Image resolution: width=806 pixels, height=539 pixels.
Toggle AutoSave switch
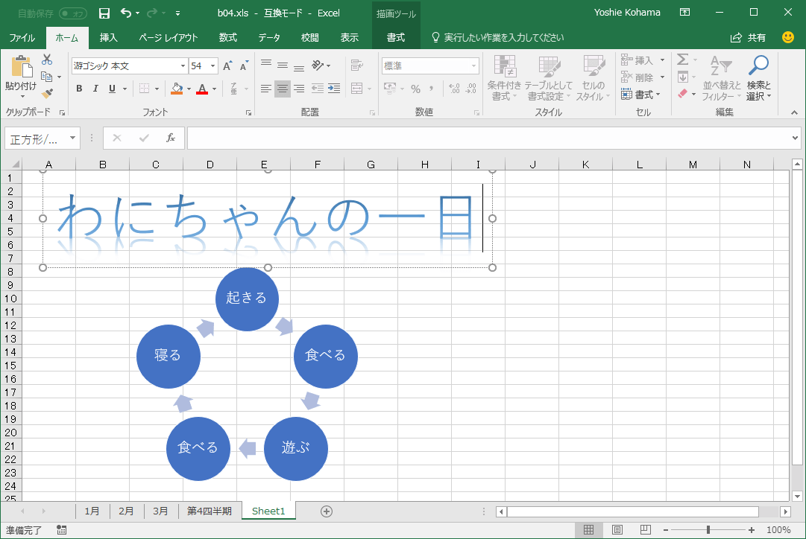(x=73, y=13)
